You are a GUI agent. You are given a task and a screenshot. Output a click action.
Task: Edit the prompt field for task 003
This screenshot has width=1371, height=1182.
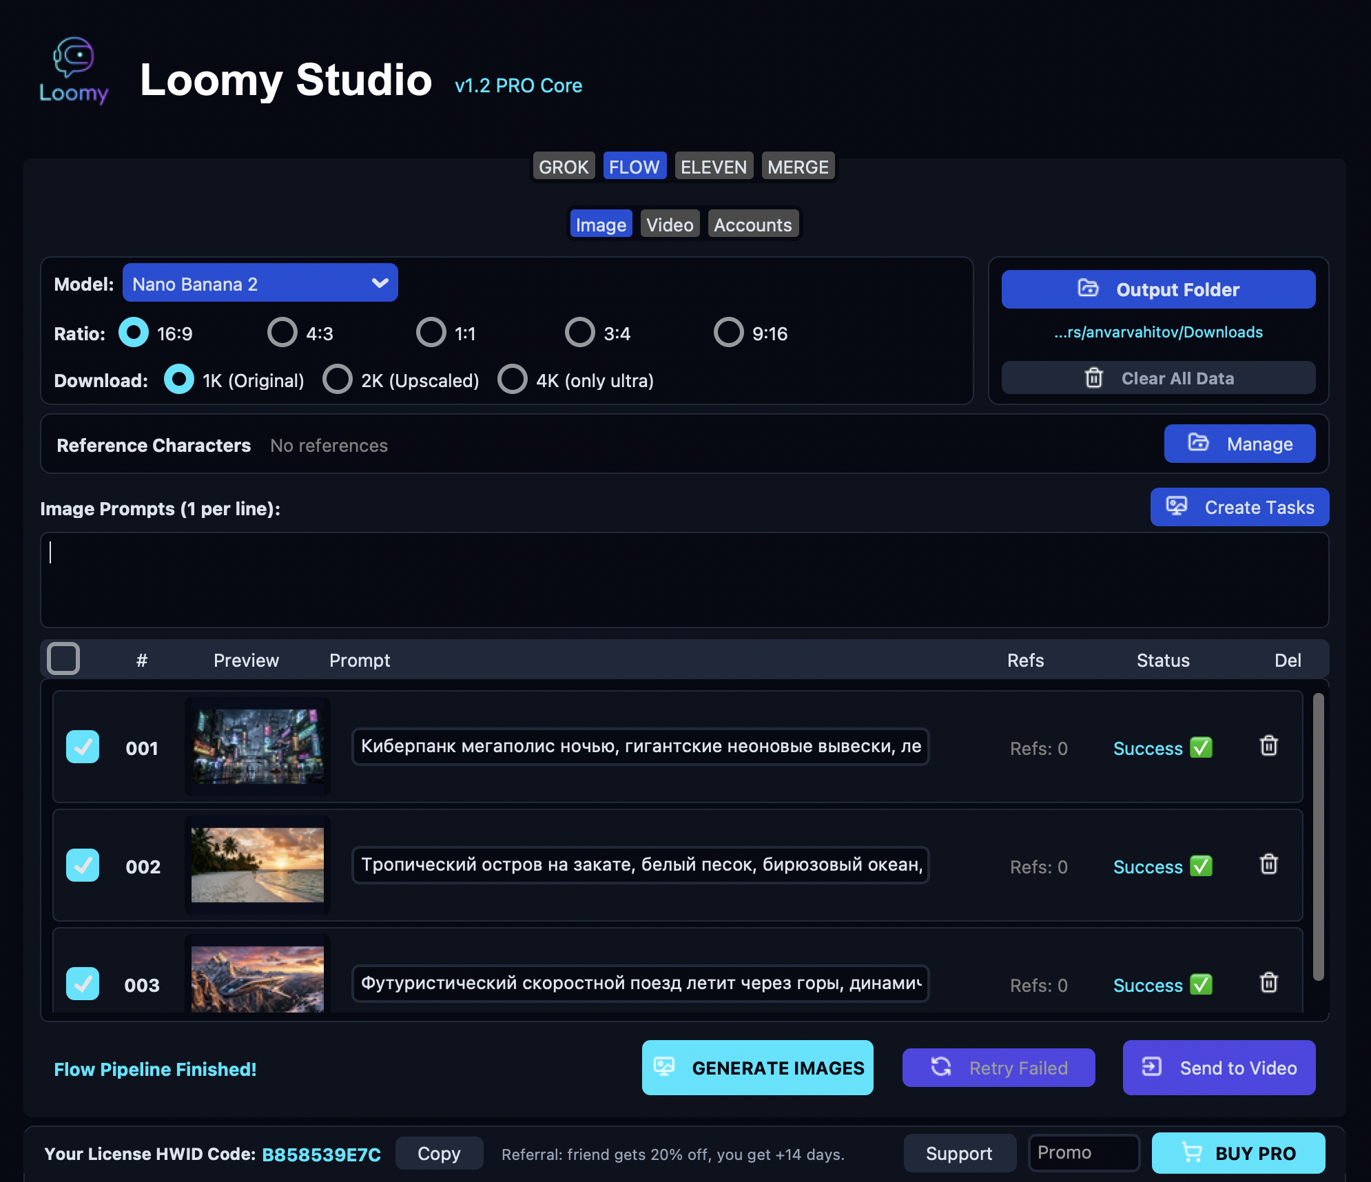(641, 984)
